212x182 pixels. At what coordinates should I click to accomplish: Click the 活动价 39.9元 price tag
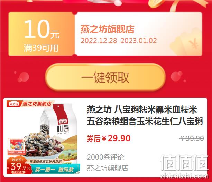click(19, 166)
